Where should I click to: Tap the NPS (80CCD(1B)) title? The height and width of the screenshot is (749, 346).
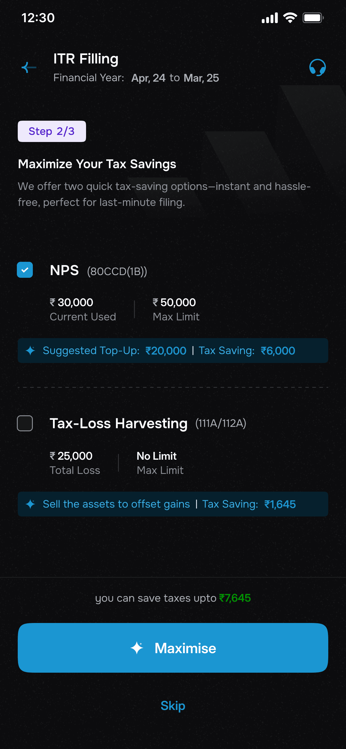pyautogui.click(x=98, y=270)
